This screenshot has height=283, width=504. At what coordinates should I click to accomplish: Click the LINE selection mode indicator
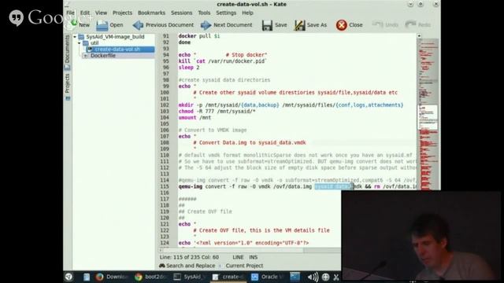(x=238, y=257)
